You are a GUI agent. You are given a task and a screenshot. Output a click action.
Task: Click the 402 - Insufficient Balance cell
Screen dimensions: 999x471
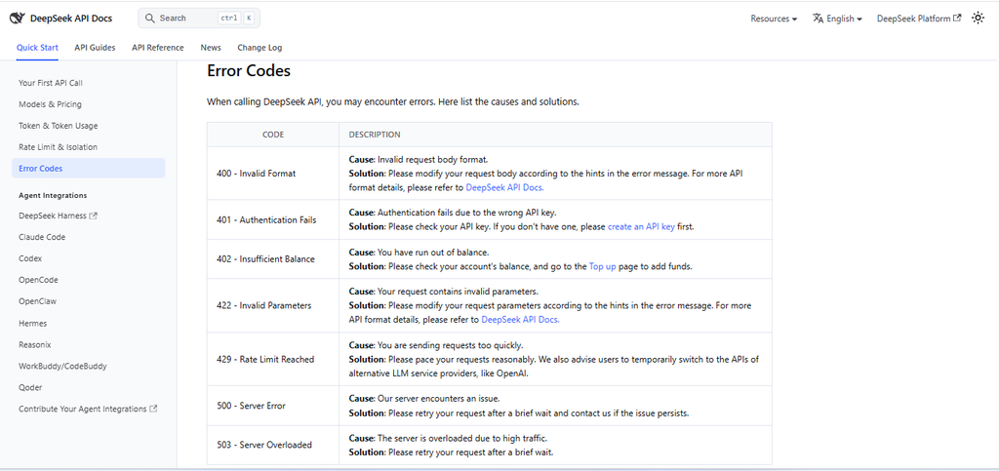coord(273,259)
